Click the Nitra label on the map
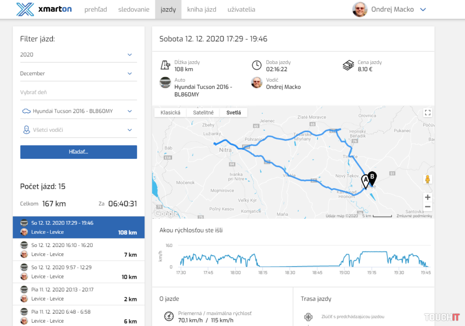465x326 pixels. (225, 150)
